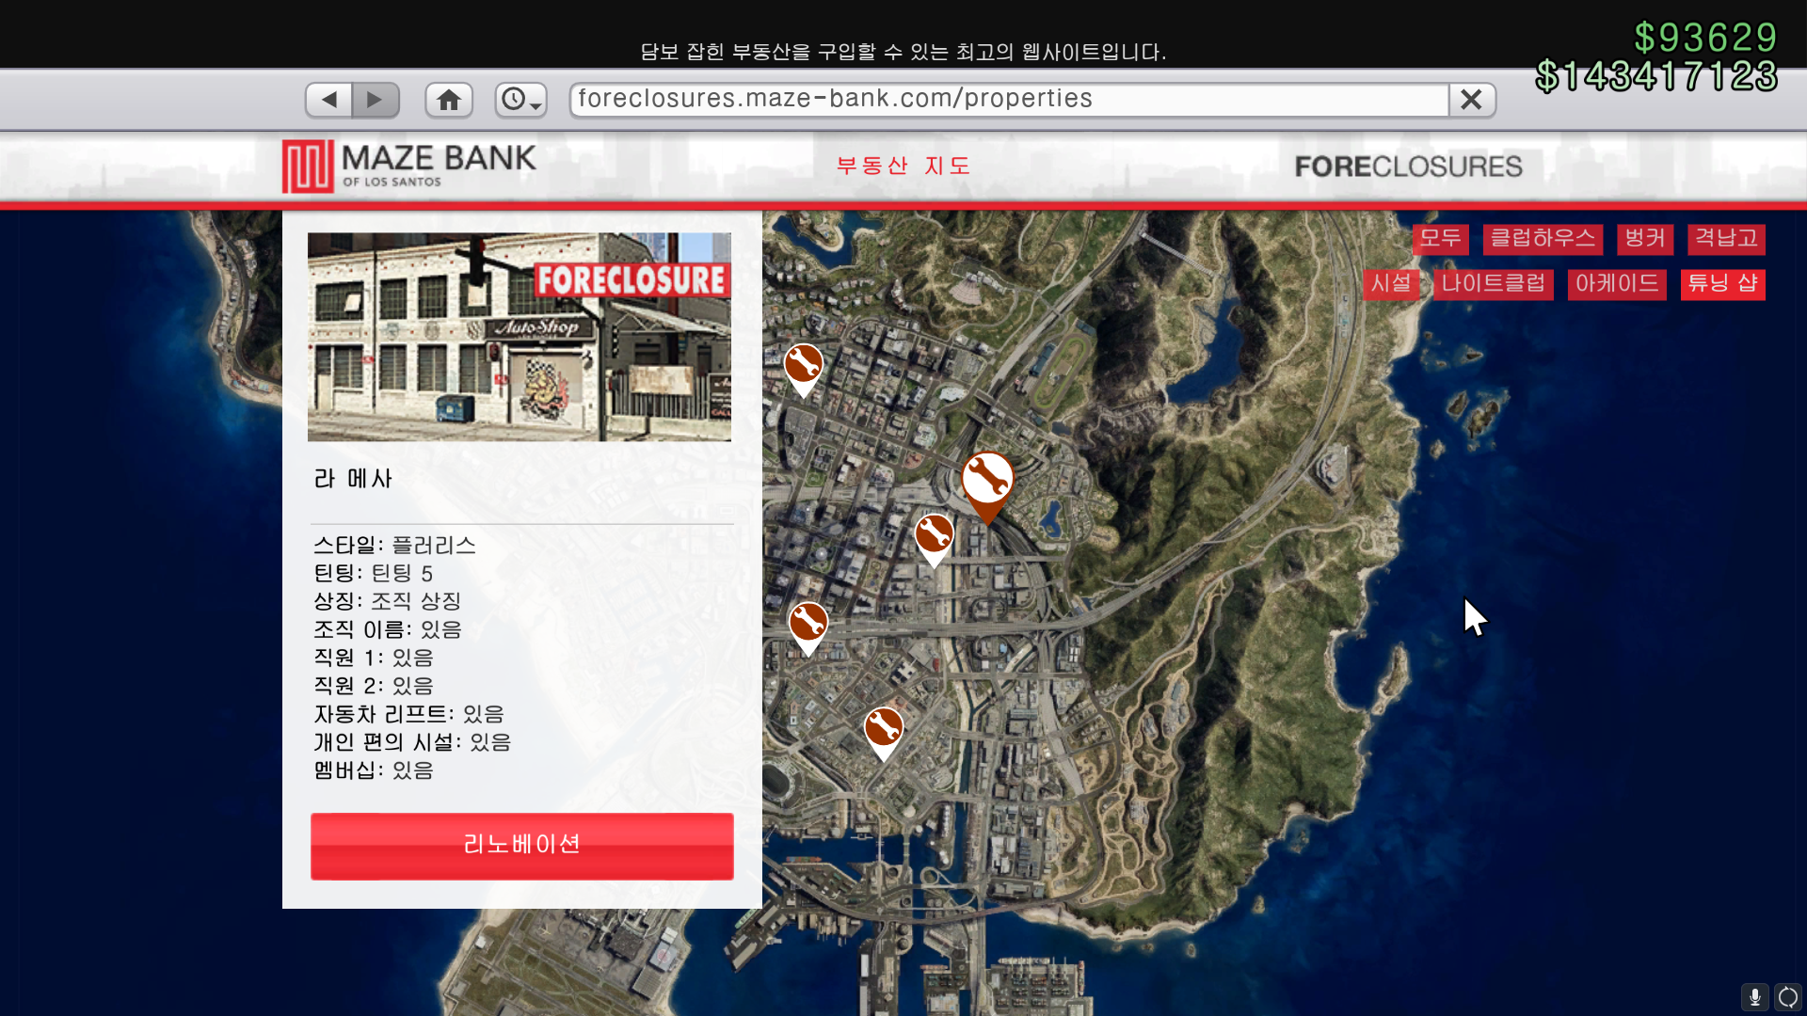Go to the browser home page icon
The image size is (1807, 1016).
click(449, 100)
